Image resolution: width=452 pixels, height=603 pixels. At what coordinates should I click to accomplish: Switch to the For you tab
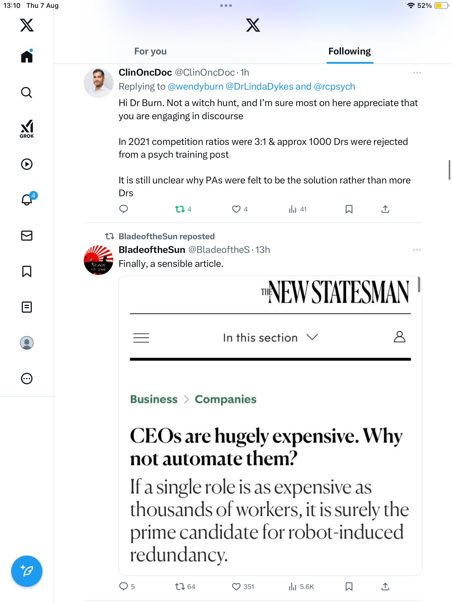(x=150, y=51)
